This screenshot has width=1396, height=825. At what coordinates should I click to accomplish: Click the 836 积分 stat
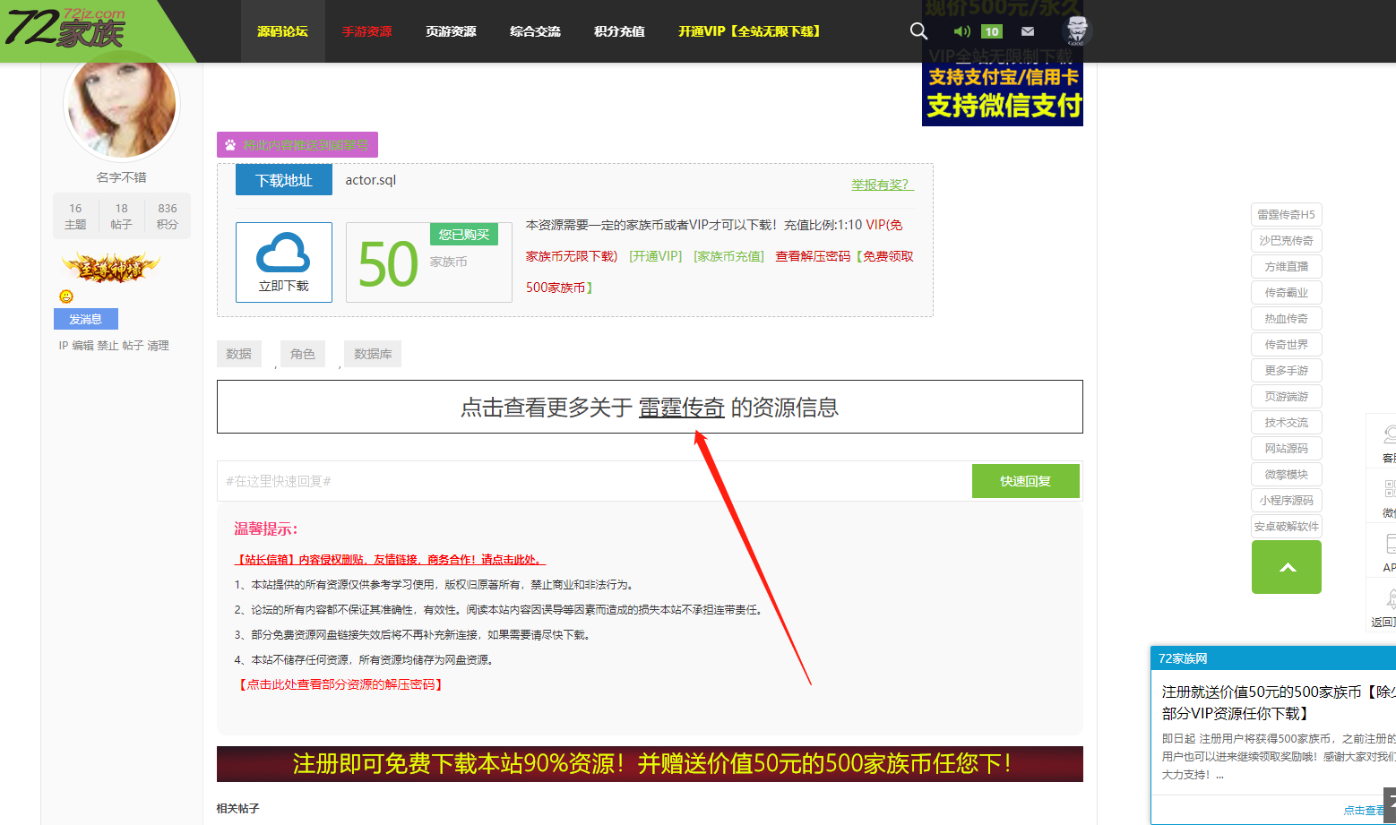click(168, 216)
